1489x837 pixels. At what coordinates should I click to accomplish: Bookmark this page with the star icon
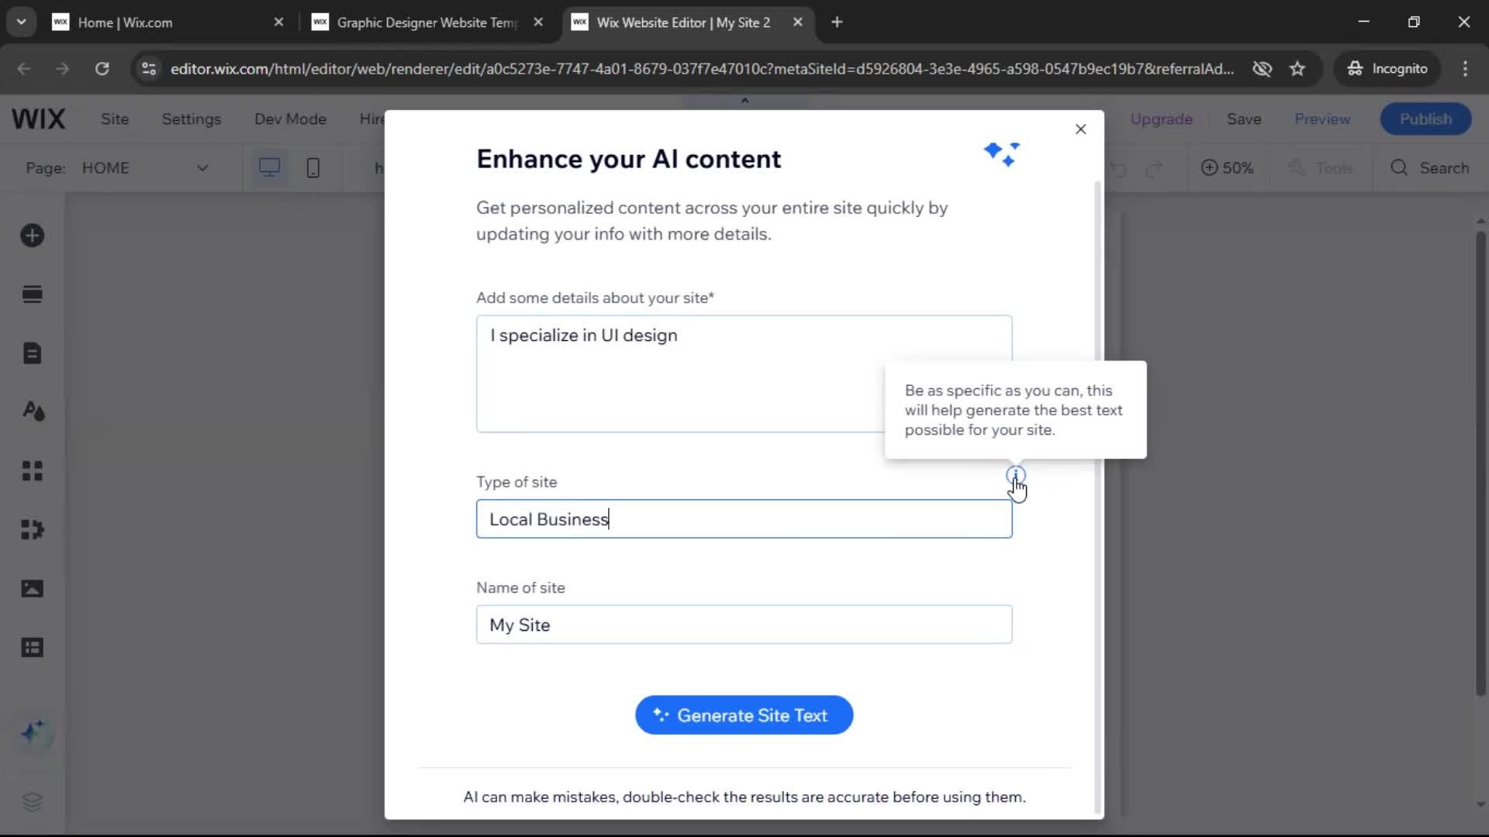point(1297,68)
